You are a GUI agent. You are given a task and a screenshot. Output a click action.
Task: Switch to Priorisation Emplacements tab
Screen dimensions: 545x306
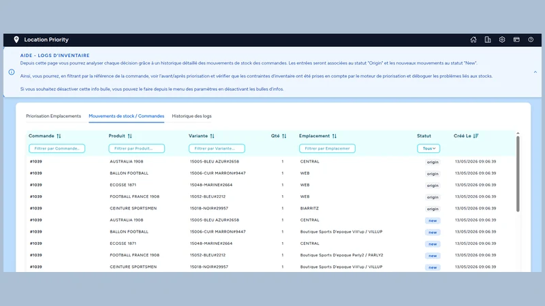click(x=54, y=116)
